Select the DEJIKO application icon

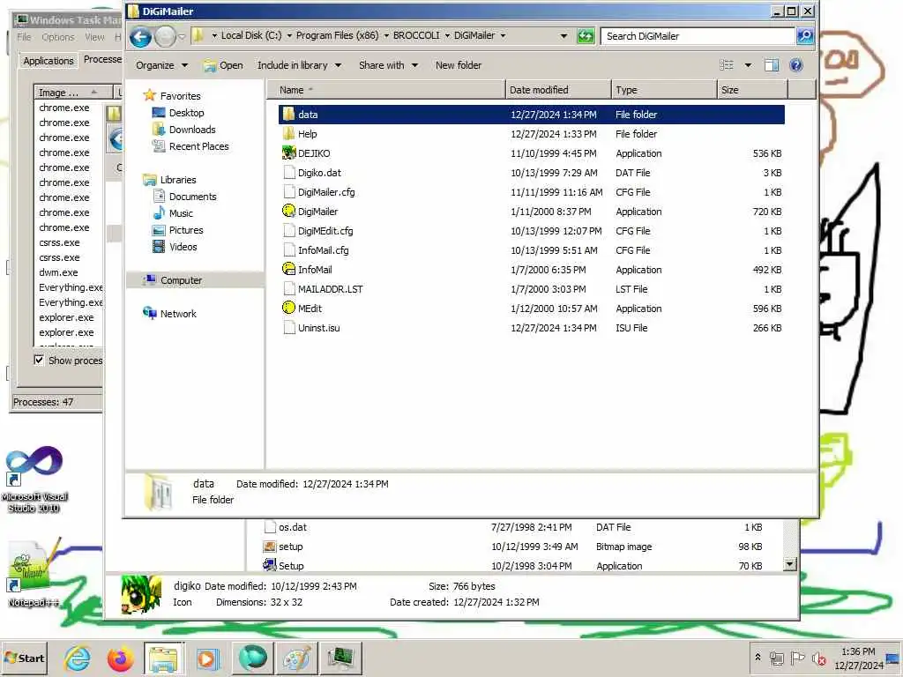[288, 153]
